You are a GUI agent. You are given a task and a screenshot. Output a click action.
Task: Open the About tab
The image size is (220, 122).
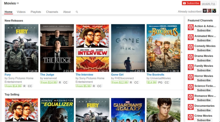(67, 12)
